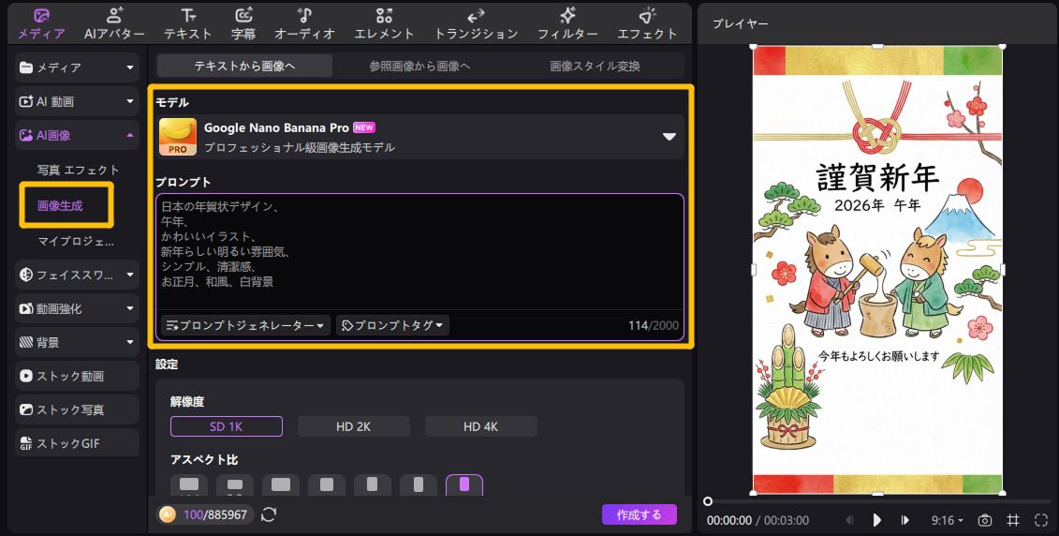
Task: Select 画像生成 in the sidebar
Action: point(60,205)
